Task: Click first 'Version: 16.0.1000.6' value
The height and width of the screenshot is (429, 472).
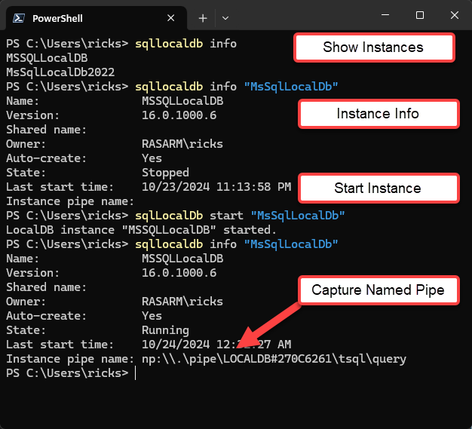Action: (179, 115)
